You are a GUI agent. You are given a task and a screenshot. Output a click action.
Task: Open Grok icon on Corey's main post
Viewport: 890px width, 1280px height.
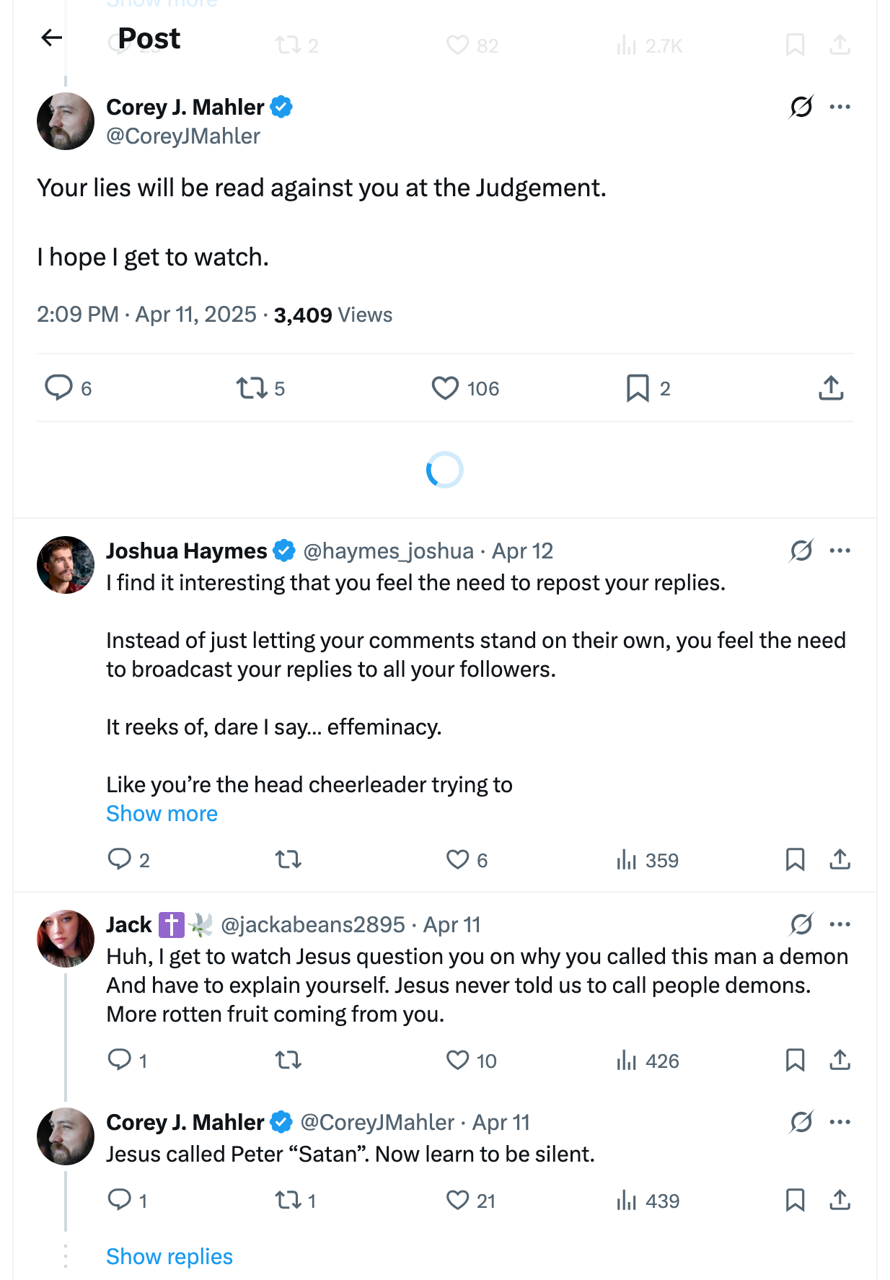click(x=801, y=107)
